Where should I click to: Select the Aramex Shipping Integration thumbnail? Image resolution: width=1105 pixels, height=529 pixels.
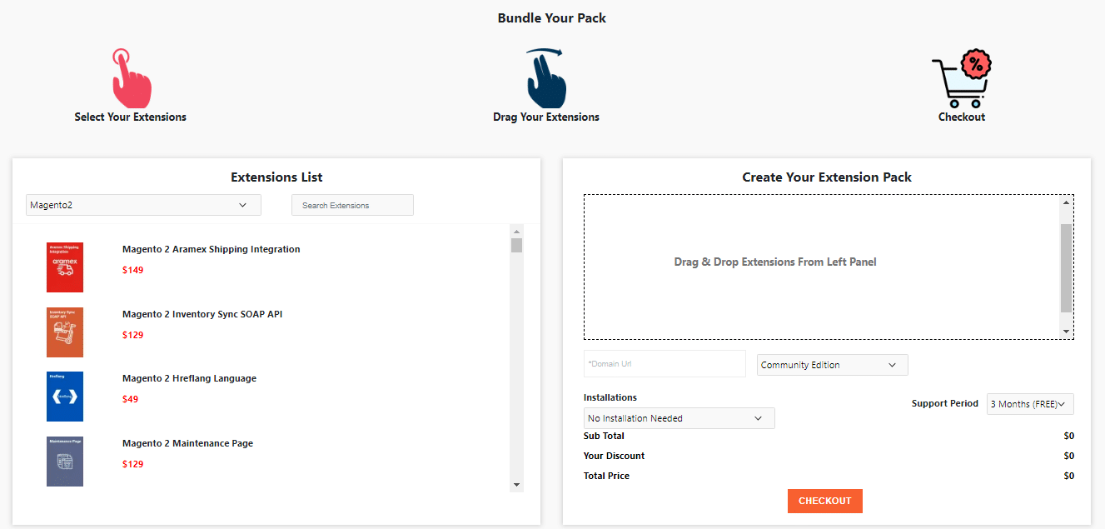tap(65, 267)
